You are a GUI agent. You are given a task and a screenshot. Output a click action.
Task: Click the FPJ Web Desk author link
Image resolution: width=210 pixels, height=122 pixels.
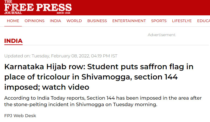pos(20,116)
